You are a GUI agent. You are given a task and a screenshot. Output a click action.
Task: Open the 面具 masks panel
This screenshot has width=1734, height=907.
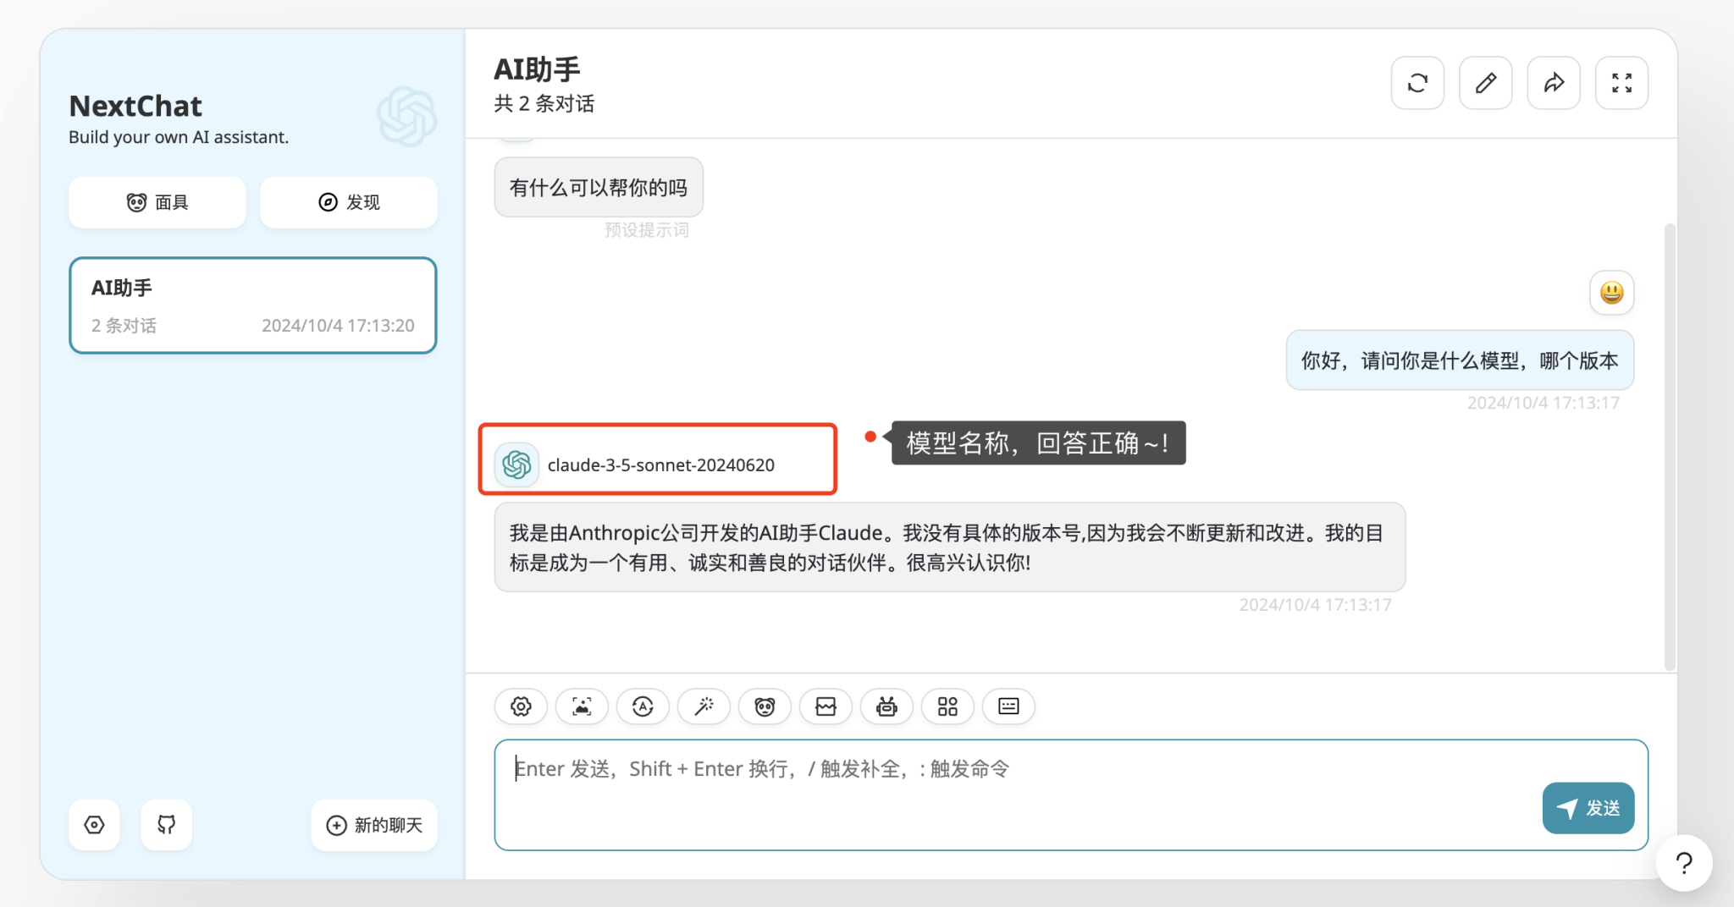(157, 202)
